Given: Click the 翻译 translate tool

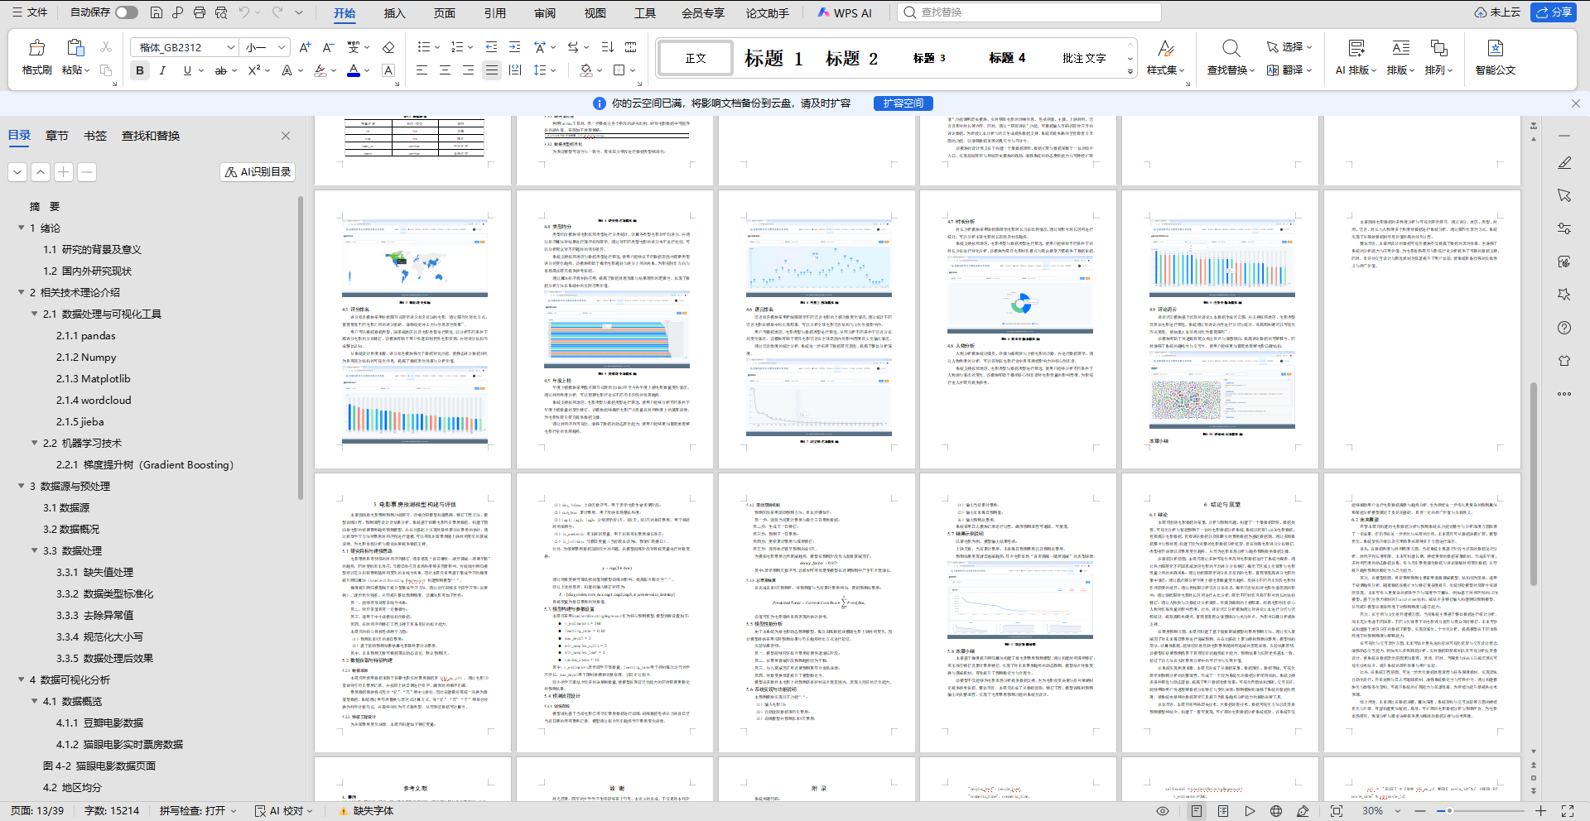Looking at the screenshot, I should [x=1289, y=70].
